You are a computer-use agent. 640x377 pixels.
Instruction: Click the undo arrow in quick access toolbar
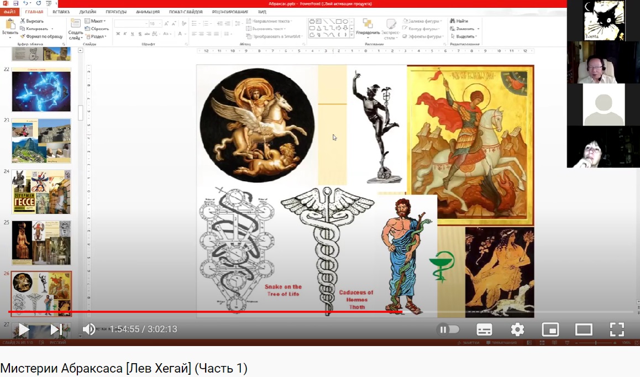click(25, 3)
